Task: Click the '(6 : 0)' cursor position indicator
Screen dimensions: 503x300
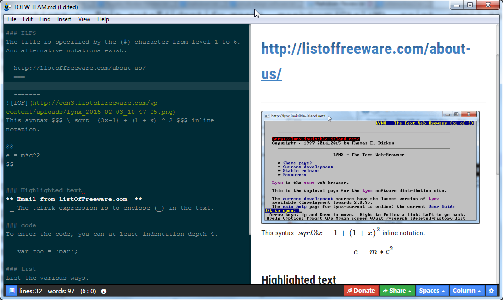Action: (88, 291)
